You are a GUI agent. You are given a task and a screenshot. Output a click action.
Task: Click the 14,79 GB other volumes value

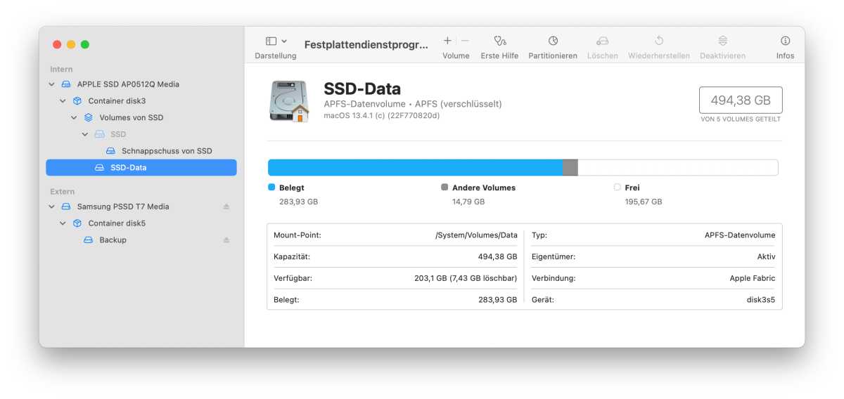(x=468, y=202)
